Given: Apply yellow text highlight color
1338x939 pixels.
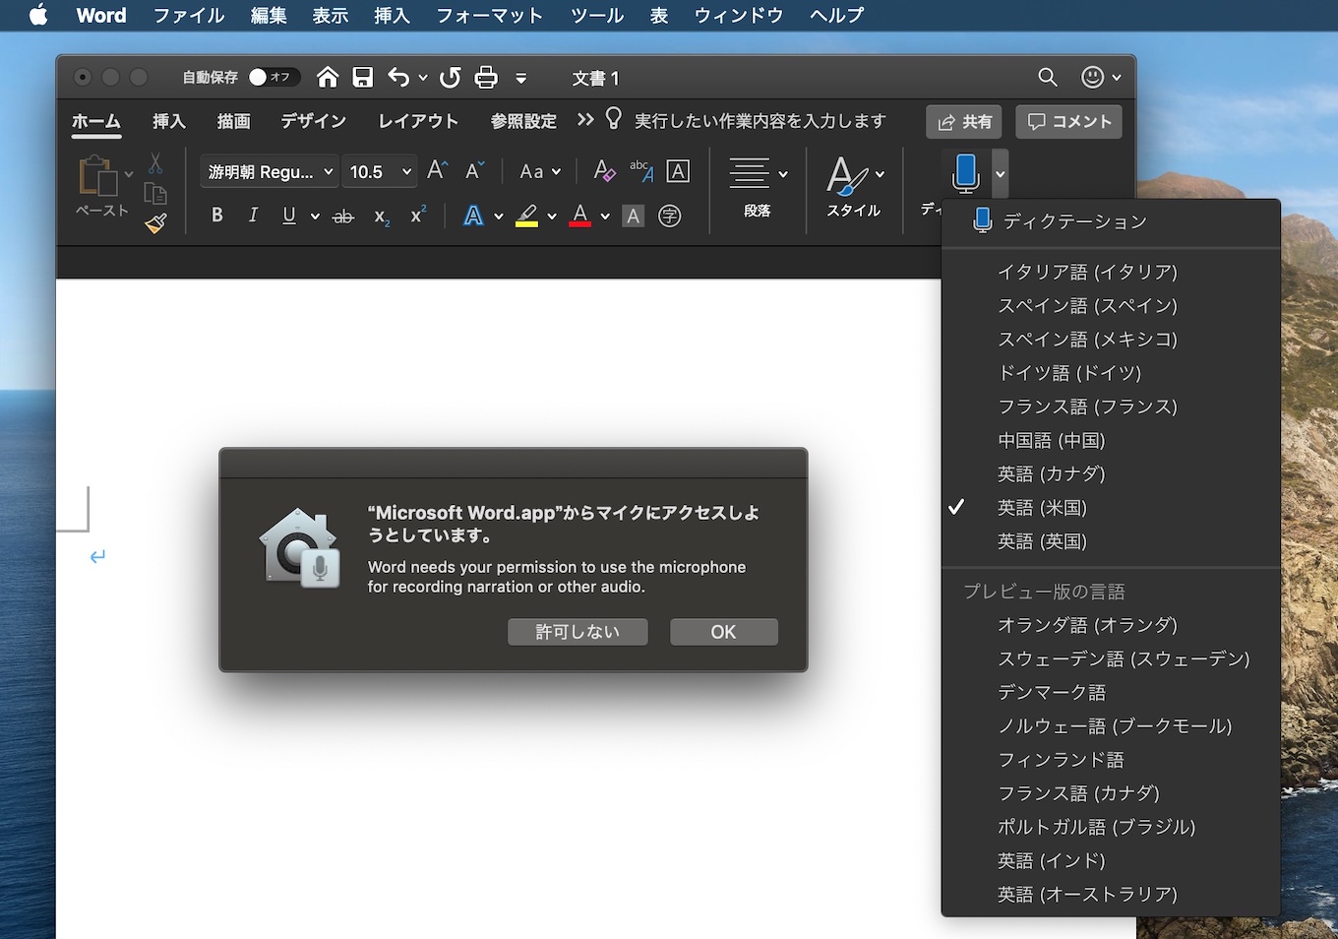Looking at the screenshot, I should pos(527,216).
